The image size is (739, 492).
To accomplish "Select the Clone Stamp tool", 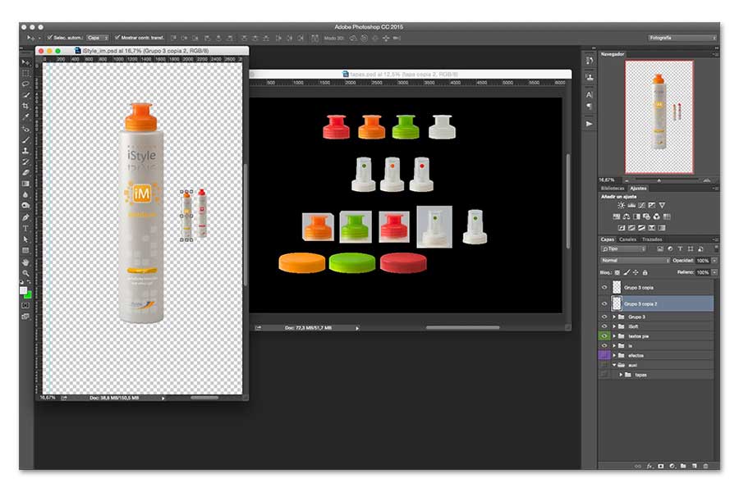I will tap(25, 151).
